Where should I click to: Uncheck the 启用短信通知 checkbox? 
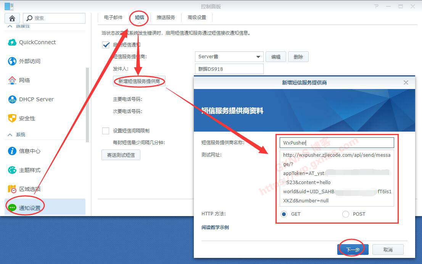pyautogui.click(x=106, y=45)
